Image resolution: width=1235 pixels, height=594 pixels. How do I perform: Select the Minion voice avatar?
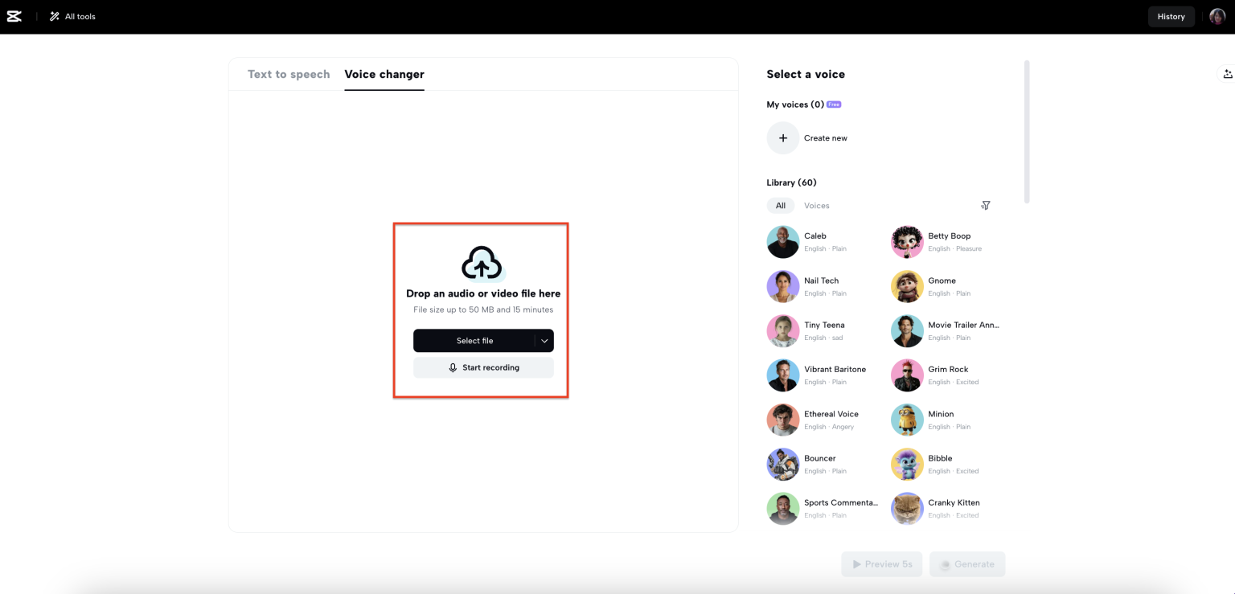coord(907,420)
